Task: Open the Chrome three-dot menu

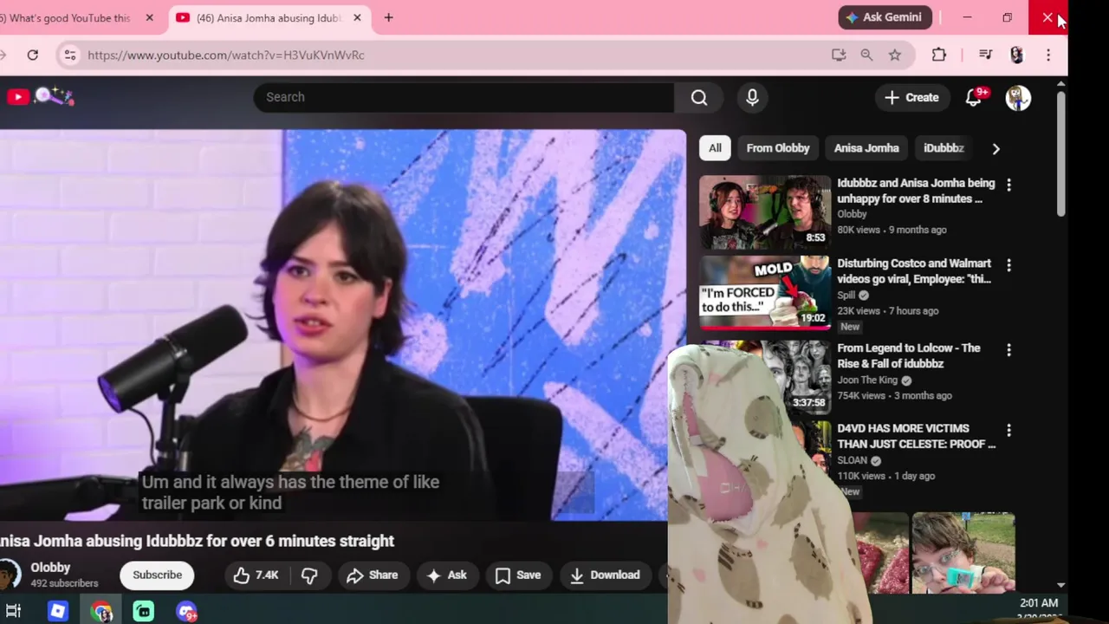Action: tap(1048, 55)
